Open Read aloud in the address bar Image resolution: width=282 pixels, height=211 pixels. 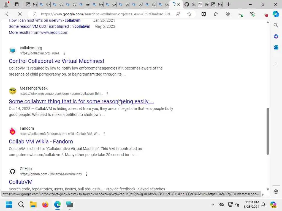click(x=178, y=14)
